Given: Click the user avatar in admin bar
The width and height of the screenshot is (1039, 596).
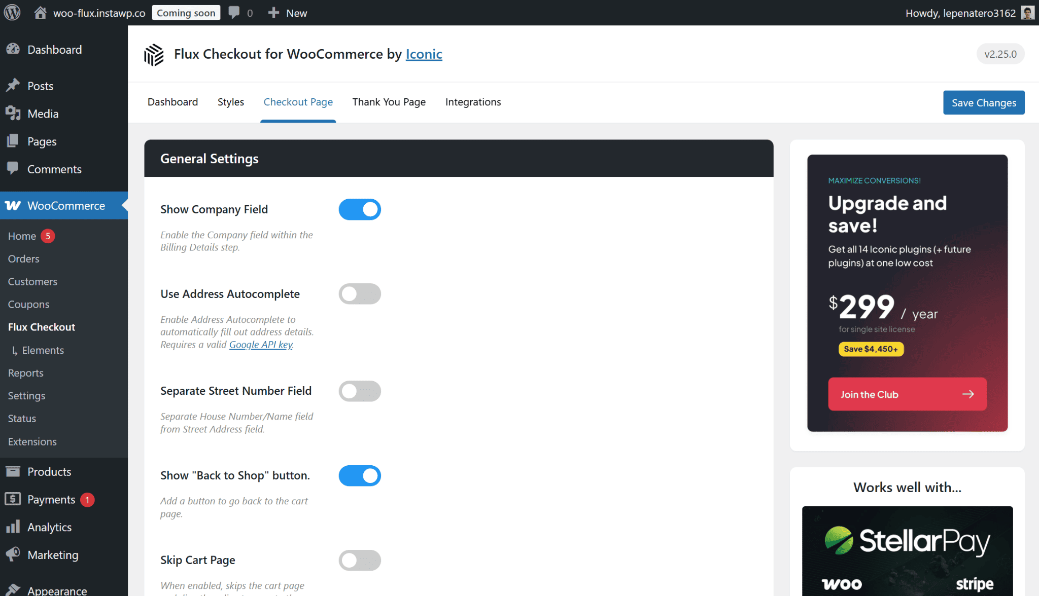Looking at the screenshot, I should [1028, 13].
